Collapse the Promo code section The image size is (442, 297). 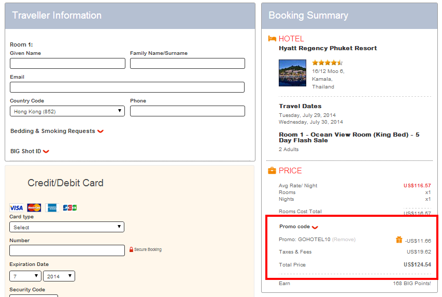298,227
